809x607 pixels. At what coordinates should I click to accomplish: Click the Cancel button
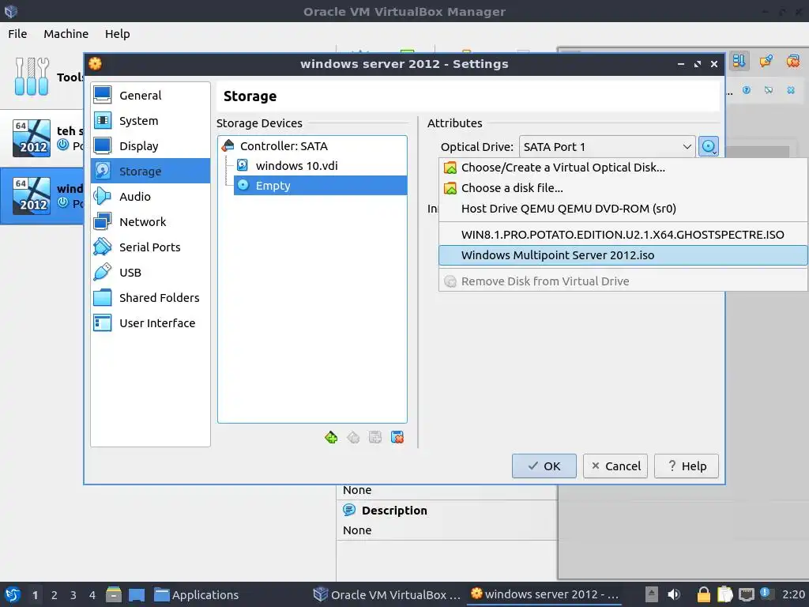(615, 466)
